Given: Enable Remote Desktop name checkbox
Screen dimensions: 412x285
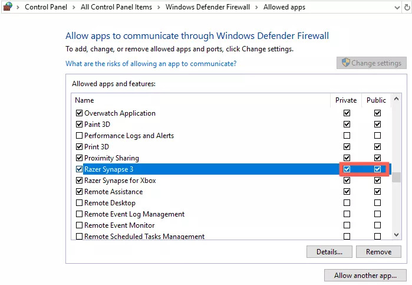Looking at the screenshot, I should (79, 203).
